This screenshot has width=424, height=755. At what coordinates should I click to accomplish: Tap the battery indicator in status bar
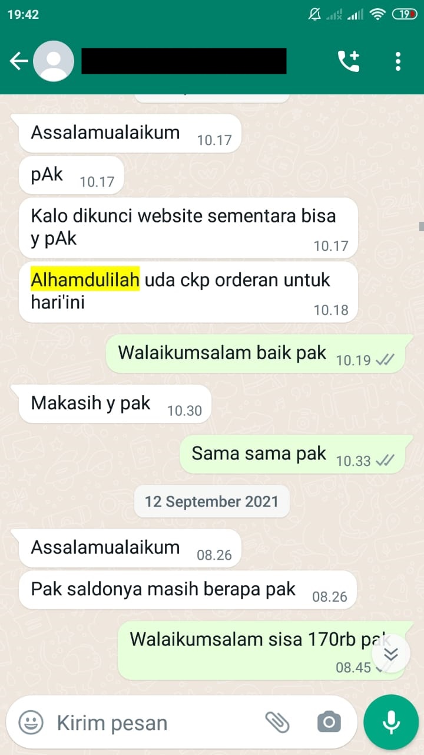click(405, 15)
